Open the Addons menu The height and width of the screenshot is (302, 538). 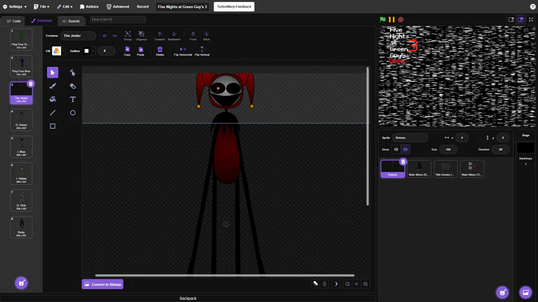point(89,7)
